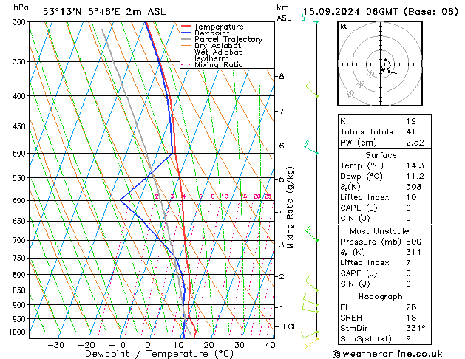Click the hodograph wind plot
Screen dimensions: 465x359
380,64
